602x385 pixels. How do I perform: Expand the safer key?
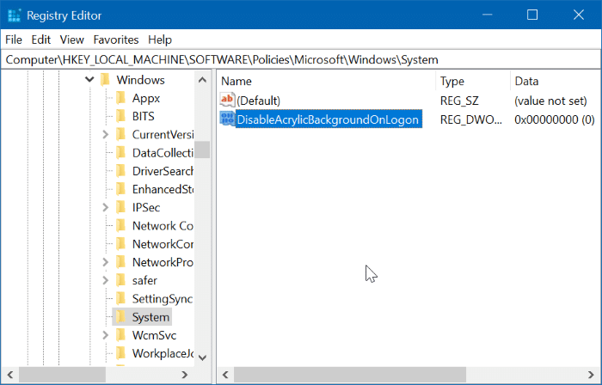pos(106,280)
